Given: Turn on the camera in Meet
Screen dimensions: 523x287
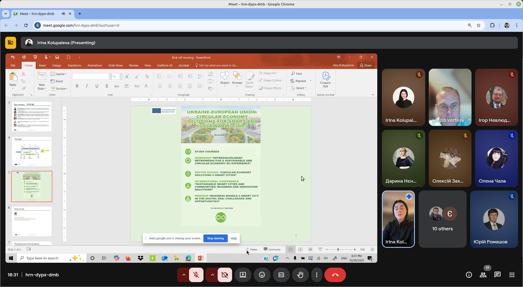Looking at the screenshot, I should tap(225, 275).
